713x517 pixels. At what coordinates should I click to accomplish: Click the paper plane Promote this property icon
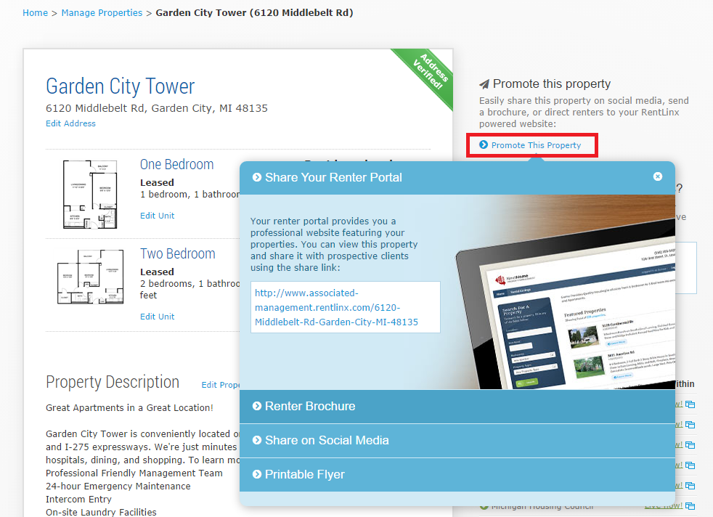pos(486,83)
